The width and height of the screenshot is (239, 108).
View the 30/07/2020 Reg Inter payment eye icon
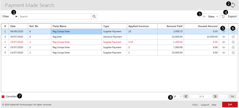pyautogui.click(x=224, y=37)
